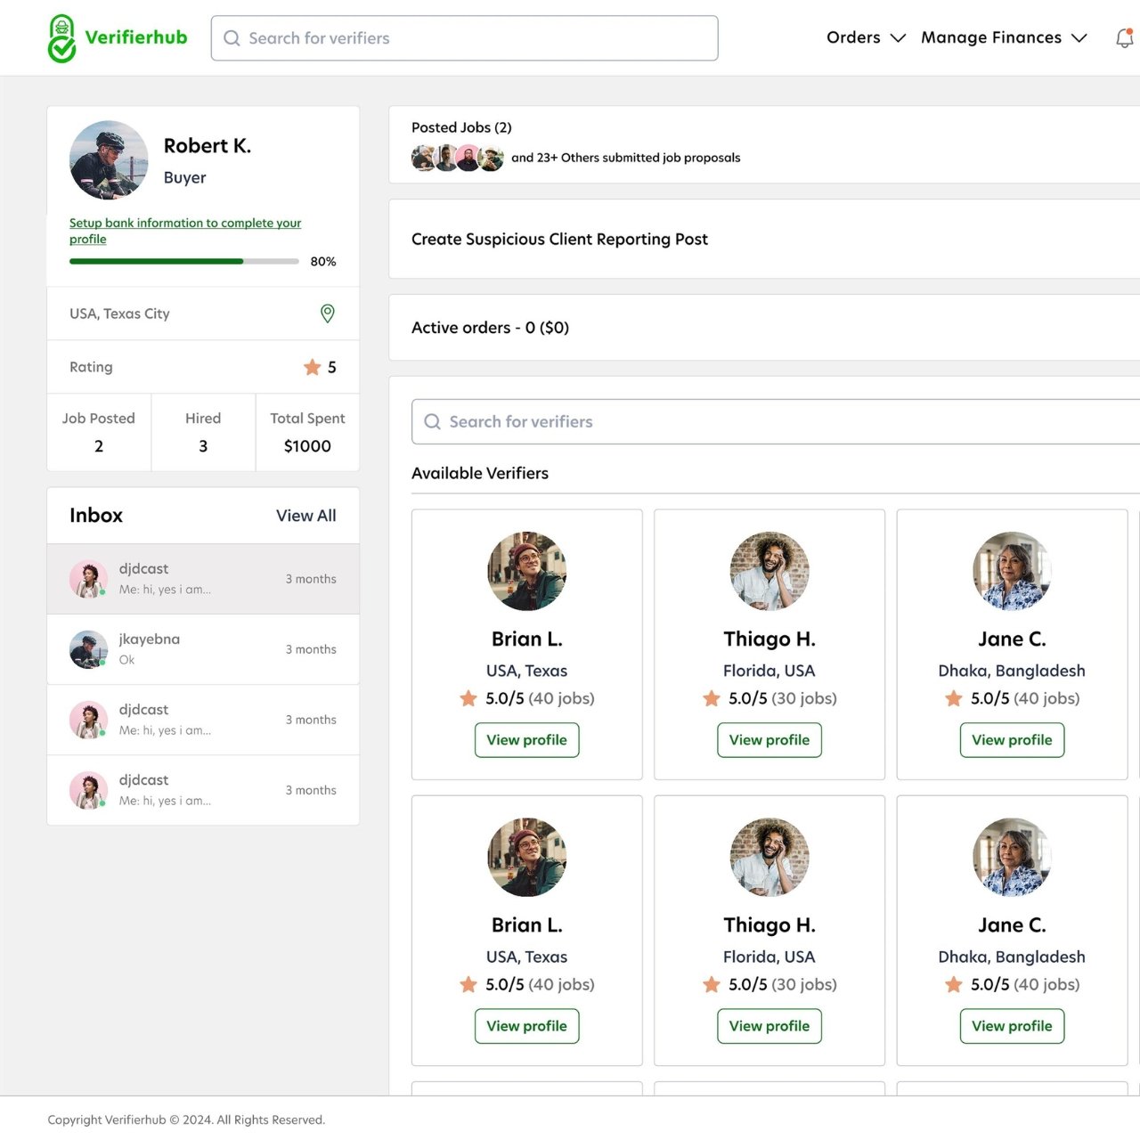Viewport: 1140px width, 1140px height.
Task: Click magnifier icon in top search bar
Action: (x=232, y=38)
